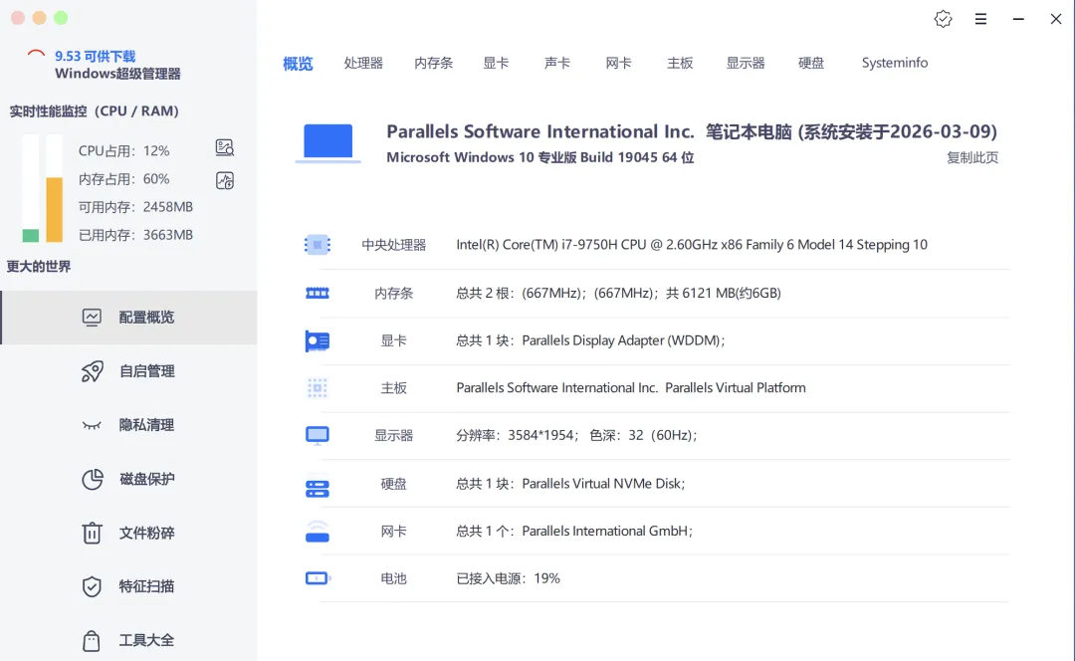Open the CPU monitor image-search icon
Screen dimensions: 1075x661
pyautogui.click(x=225, y=147)
